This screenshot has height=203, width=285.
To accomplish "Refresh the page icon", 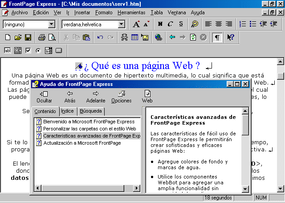I will (x=193, y=37).
